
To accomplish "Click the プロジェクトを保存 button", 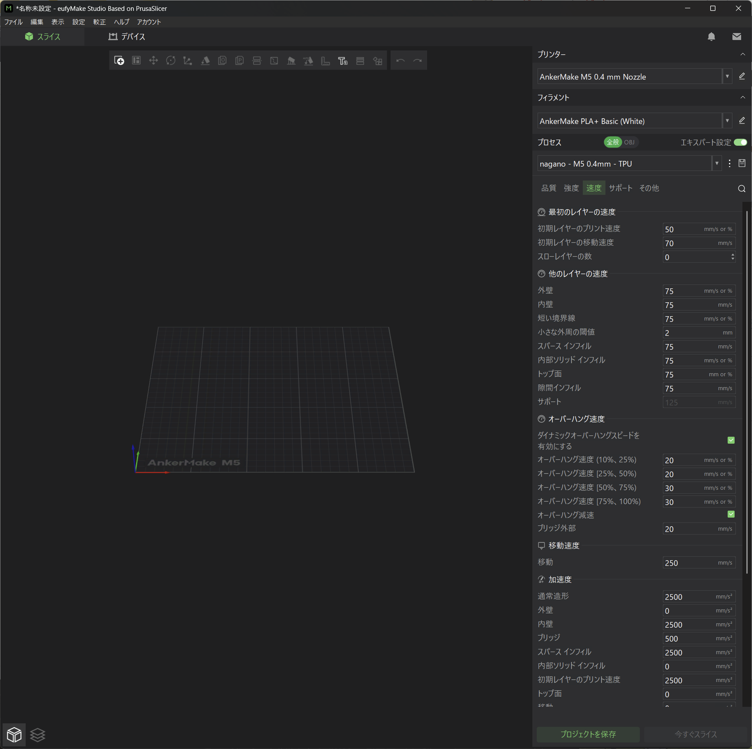I will tap(588, 734).
